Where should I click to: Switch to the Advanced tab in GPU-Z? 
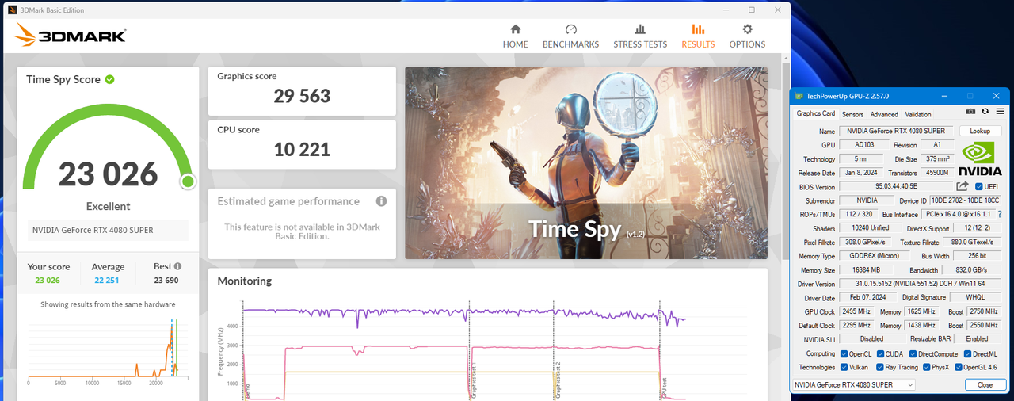click(x=884, y=114)
